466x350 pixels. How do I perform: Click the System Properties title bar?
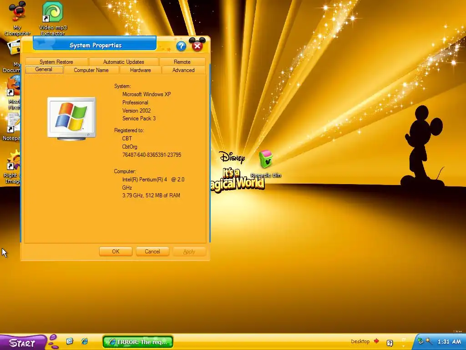click(95, 44)
